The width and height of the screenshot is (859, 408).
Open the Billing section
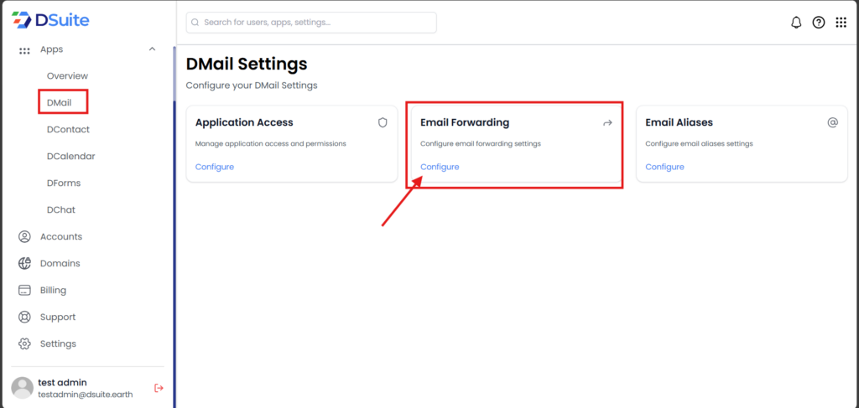(53, 290)
